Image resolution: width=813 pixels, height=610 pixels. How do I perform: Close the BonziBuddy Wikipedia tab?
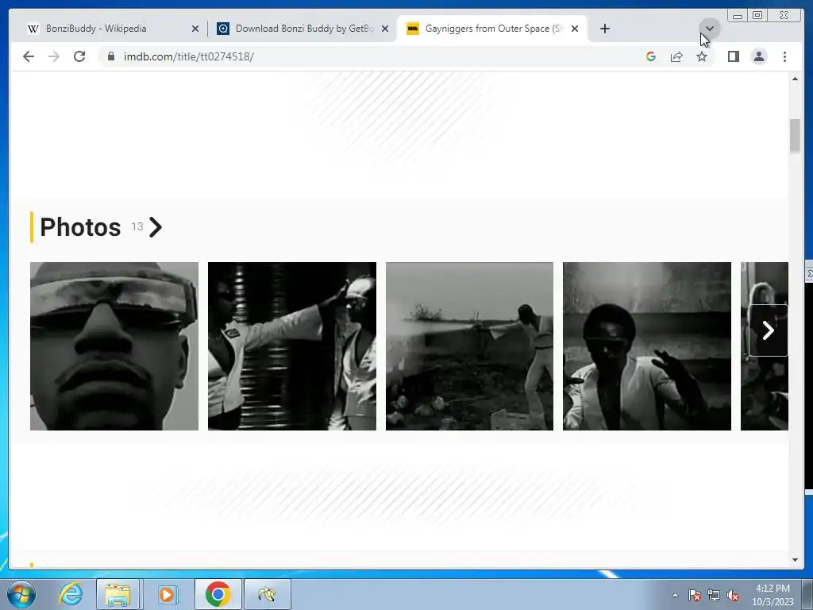[x=195, y=29]
